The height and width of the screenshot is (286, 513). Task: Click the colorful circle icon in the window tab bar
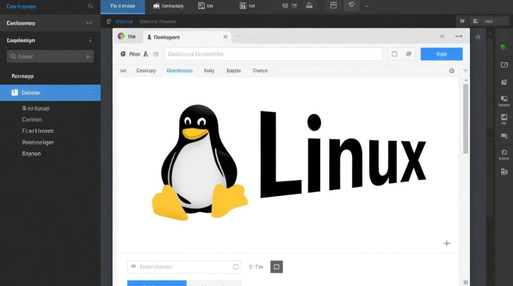[121, 36]
